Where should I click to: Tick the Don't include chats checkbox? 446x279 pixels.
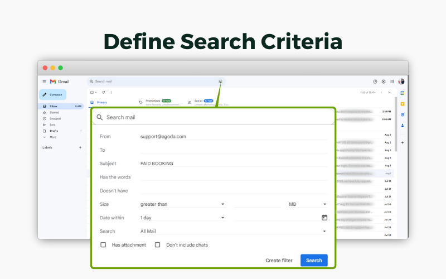157,245
